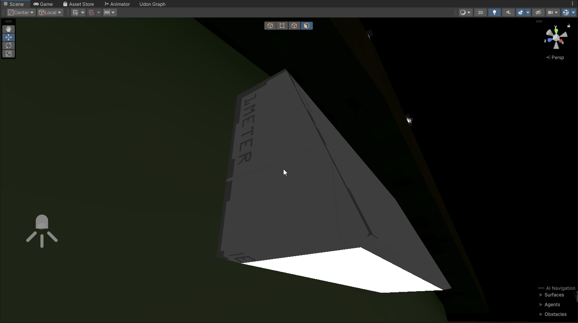Click the light gizmo in the scene

(42, 230)
